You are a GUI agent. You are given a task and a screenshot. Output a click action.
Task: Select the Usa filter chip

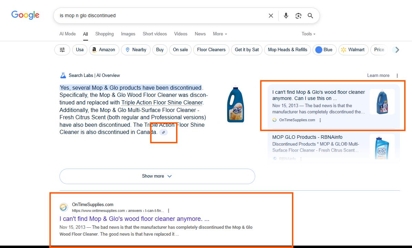click(x=80, y=49)
